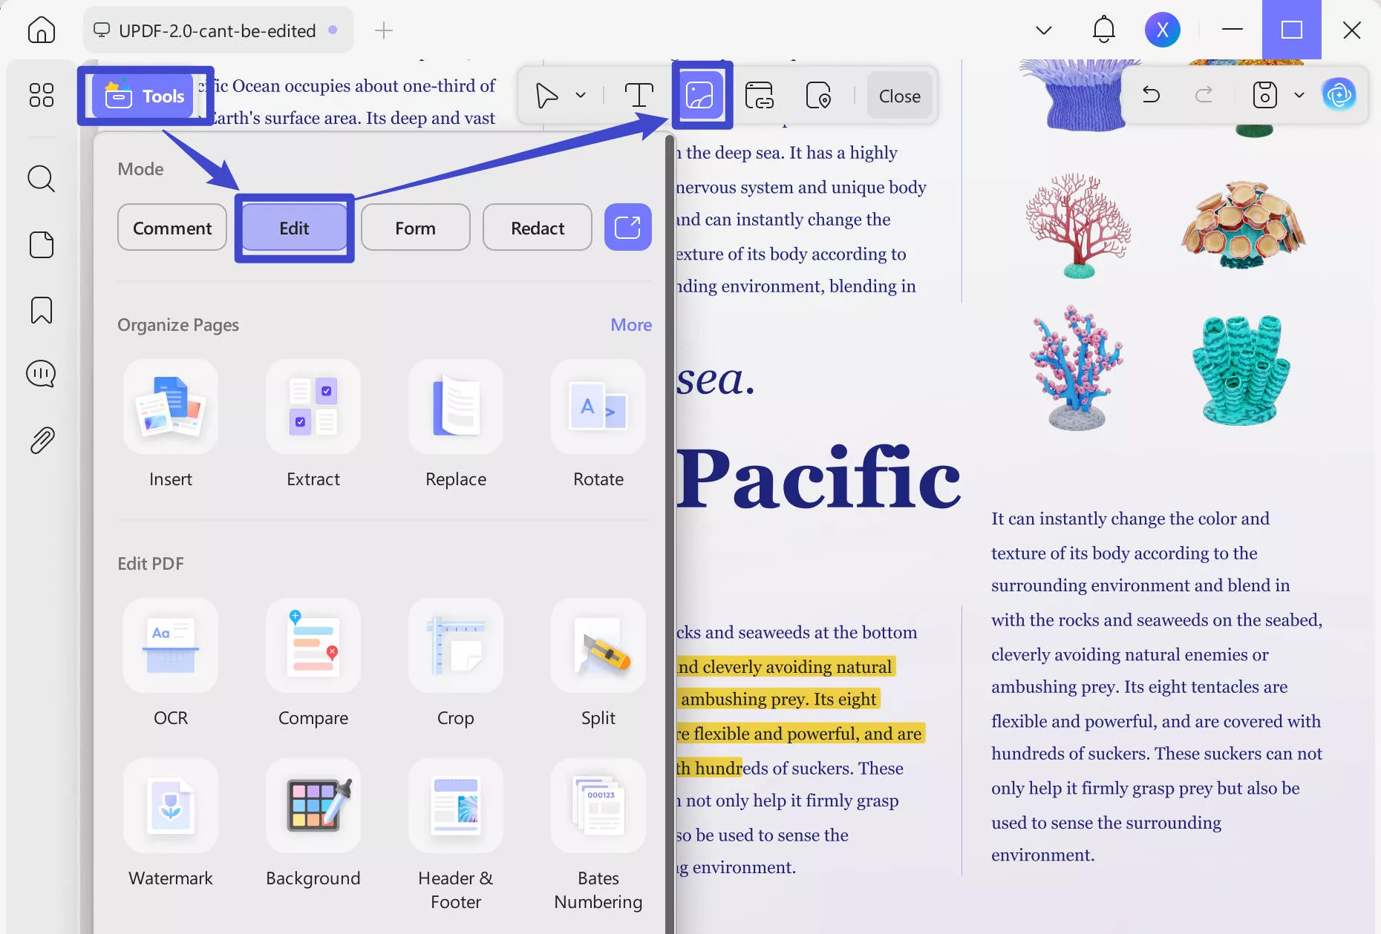Open the Bookmarks panel

click(41, 310)
